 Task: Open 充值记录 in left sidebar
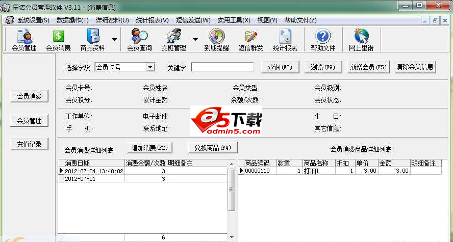pos(29,144)
